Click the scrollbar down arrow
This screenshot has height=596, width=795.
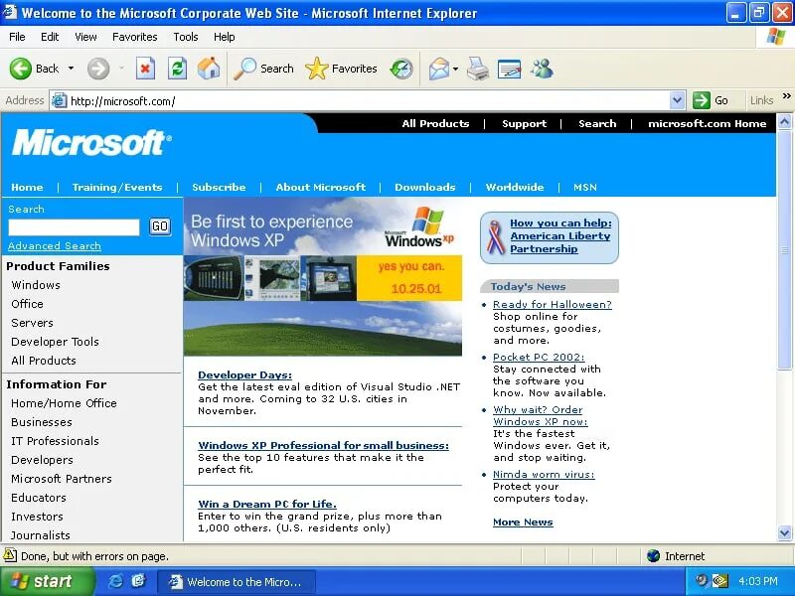tap(784, 532)
